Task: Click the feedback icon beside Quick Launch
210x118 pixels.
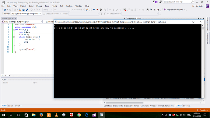Action: (161, 2)
